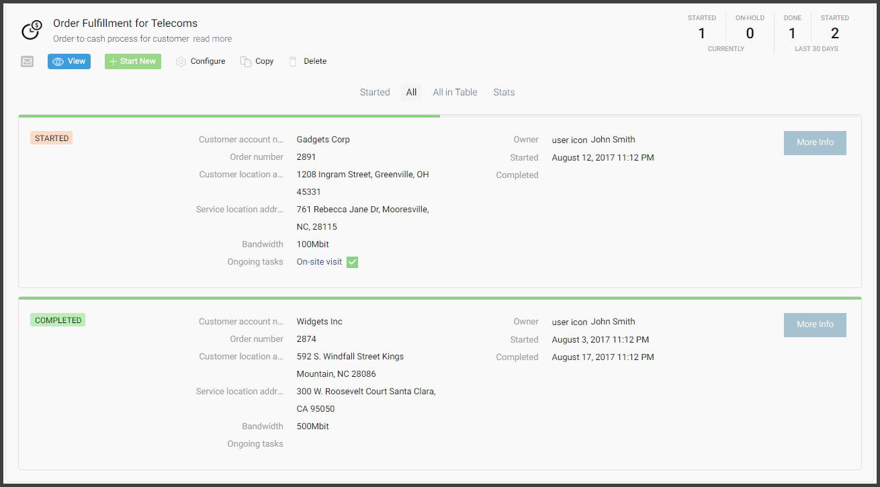This screenshot has height=487, width=880.
Task: Click the green progress bar above Gadgets Corp card
Action: 228,116
